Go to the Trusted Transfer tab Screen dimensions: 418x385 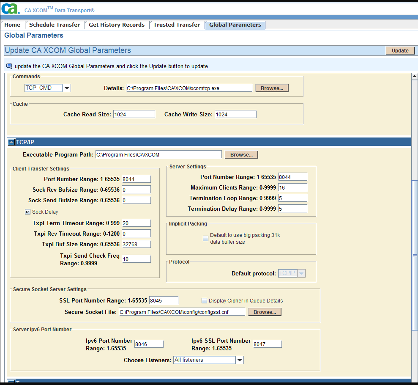[x=177, y=25]
